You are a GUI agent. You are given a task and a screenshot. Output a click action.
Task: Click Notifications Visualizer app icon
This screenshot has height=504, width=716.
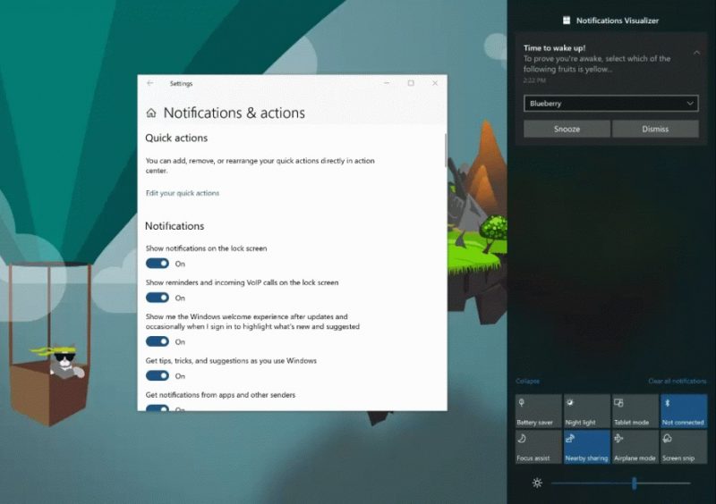[x=567, y=20]
